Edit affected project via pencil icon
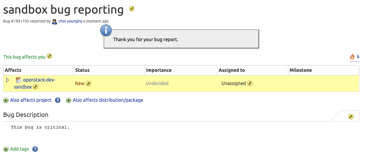The image size is (373, 153). pyautogui.click(x=35, y=87)
